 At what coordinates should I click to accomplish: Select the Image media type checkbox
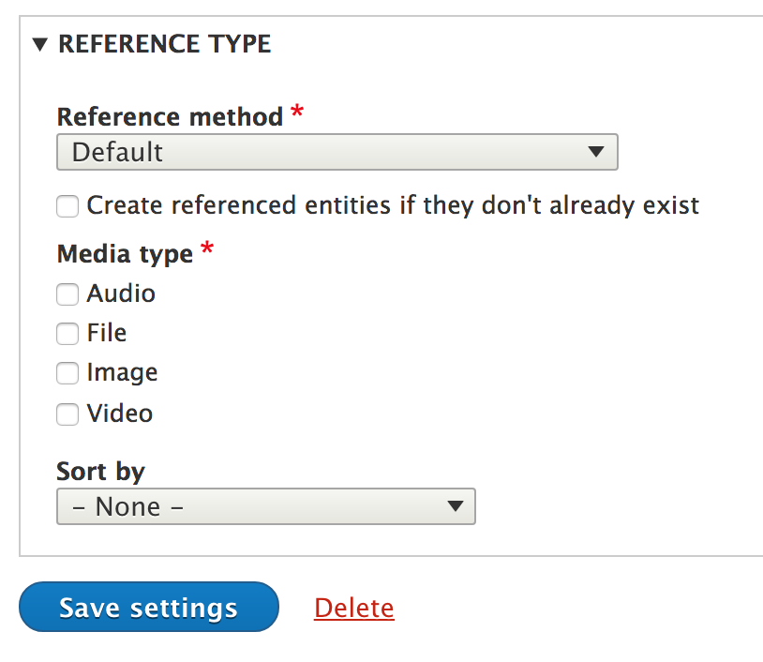click(x=67, y=373)
